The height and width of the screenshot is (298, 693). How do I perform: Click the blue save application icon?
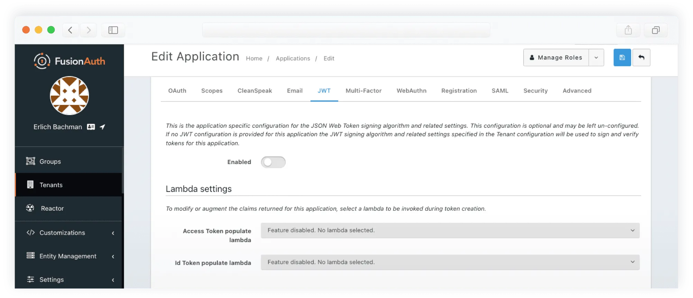[x=622, y=58]
